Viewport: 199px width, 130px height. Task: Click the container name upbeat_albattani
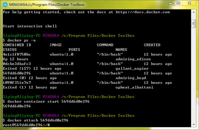point(134,87)
